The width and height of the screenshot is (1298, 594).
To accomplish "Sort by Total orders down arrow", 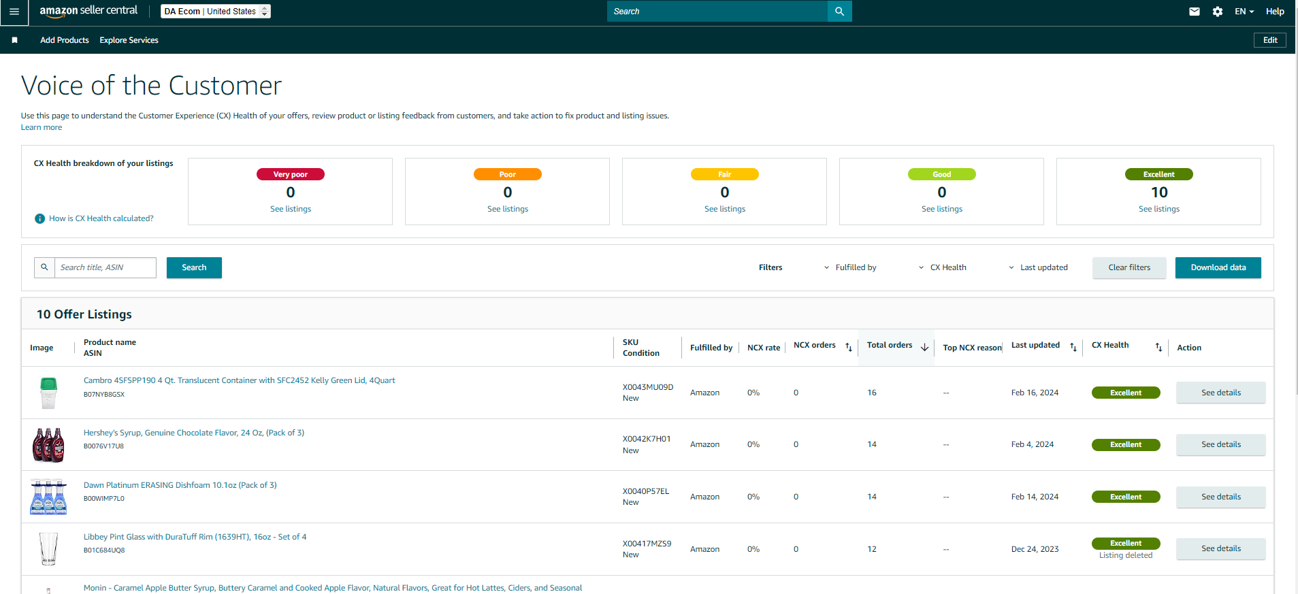I will coord(924,347).
